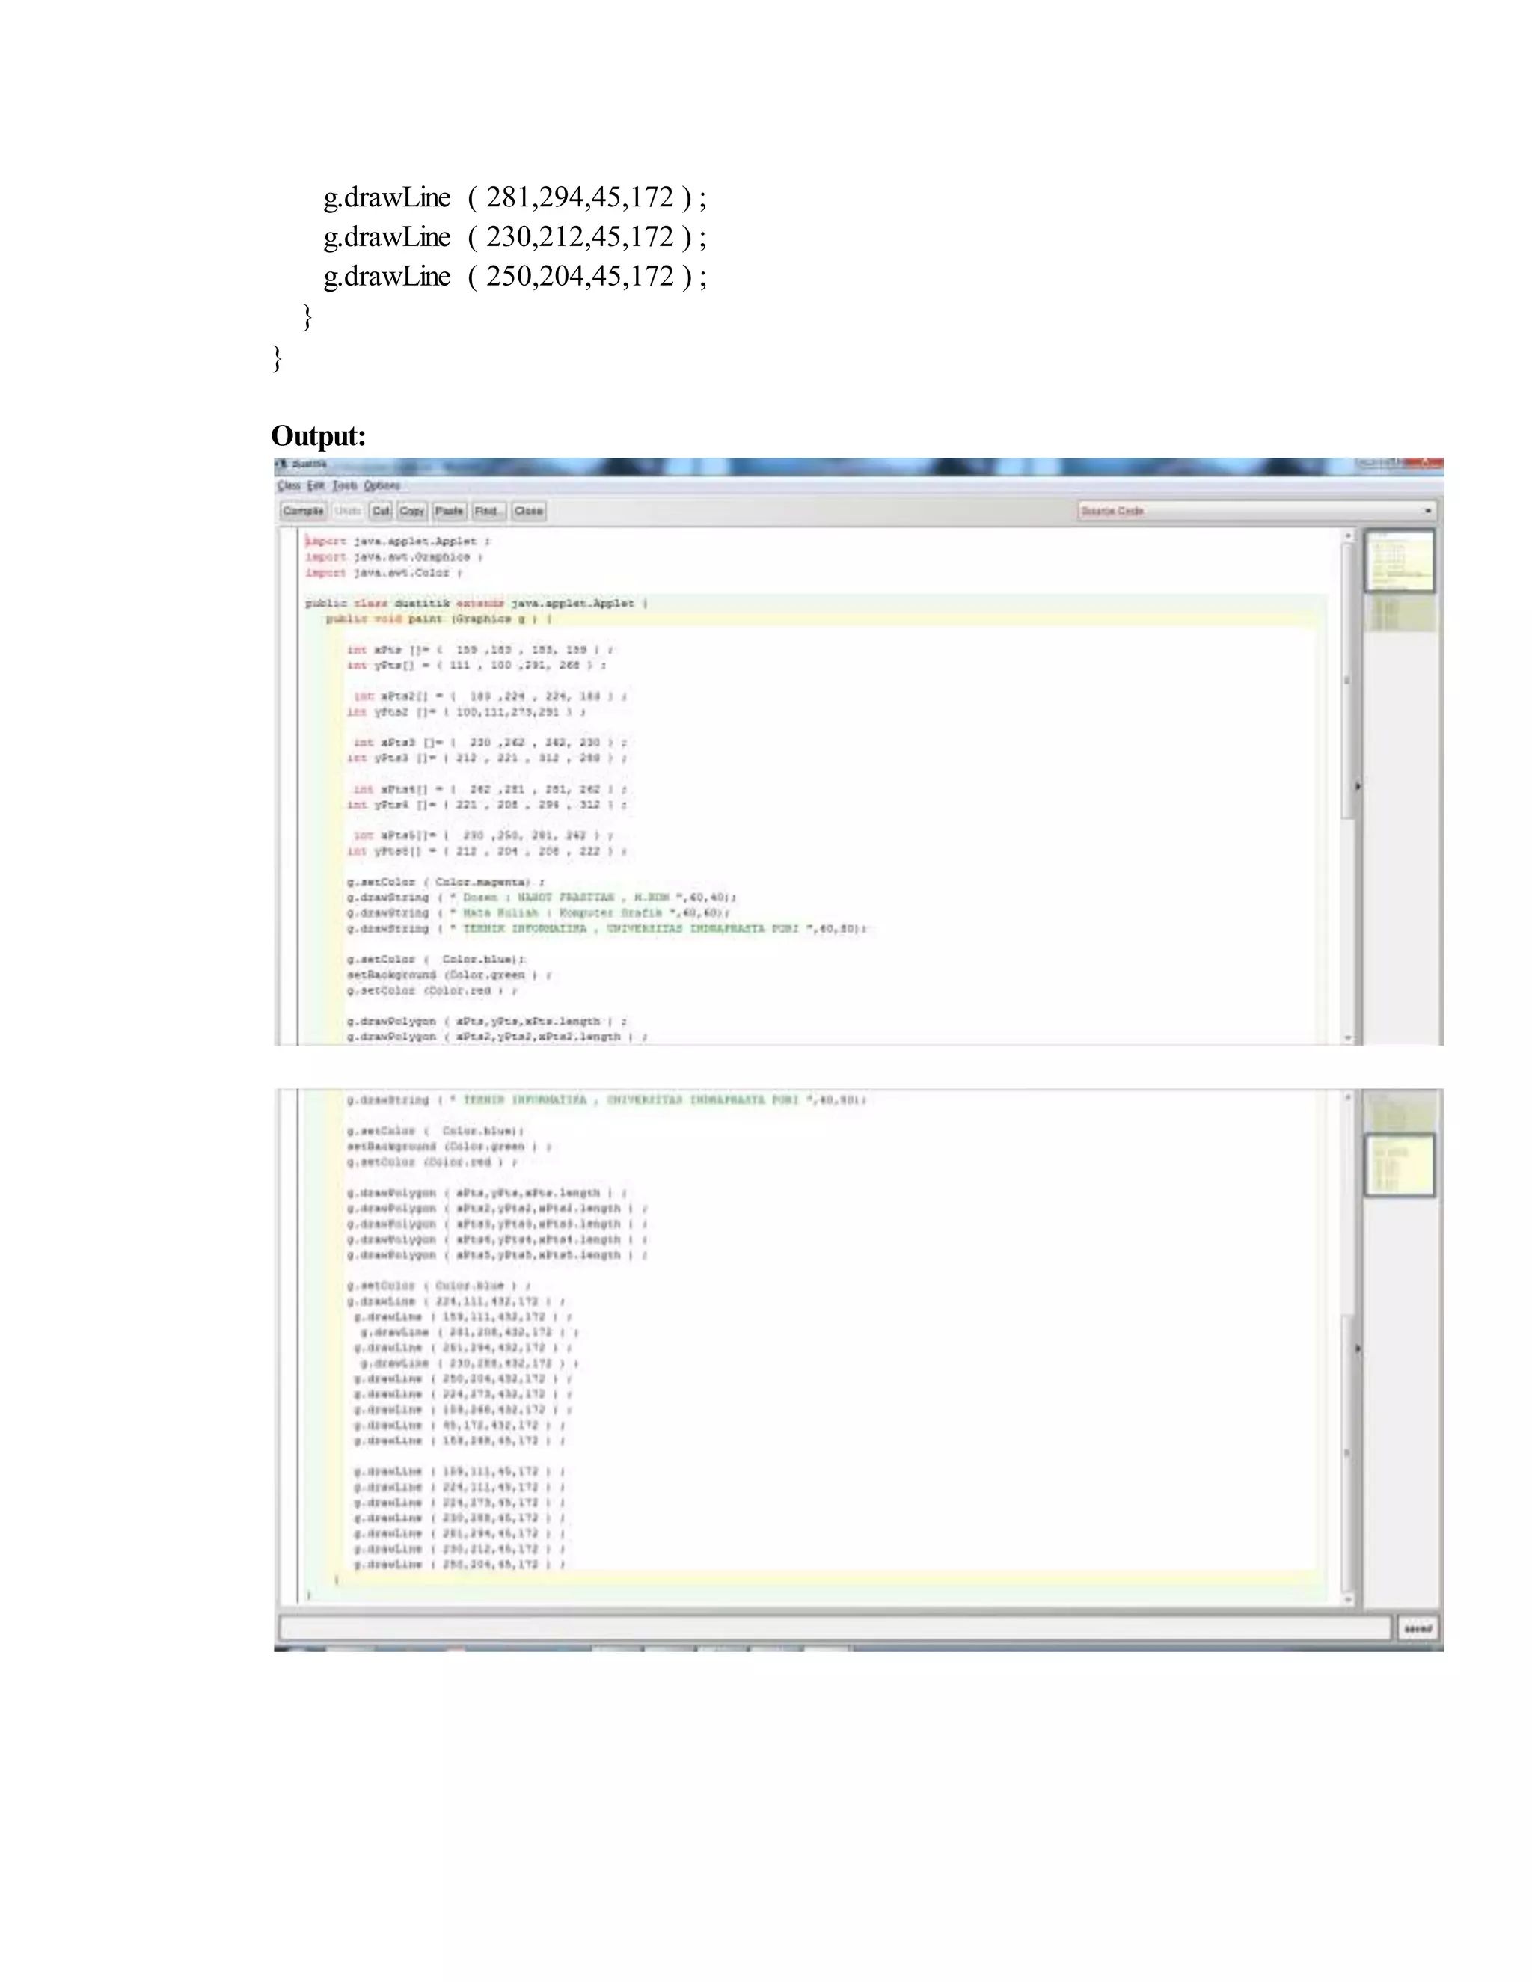Click the Find... toolbar button
The width and height of the screenshot is (1532, 1982).
pyautogui.click(x=488, y=511)
